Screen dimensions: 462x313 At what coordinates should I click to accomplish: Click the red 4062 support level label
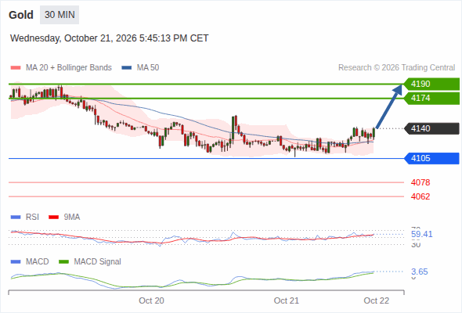pos(420,196)
